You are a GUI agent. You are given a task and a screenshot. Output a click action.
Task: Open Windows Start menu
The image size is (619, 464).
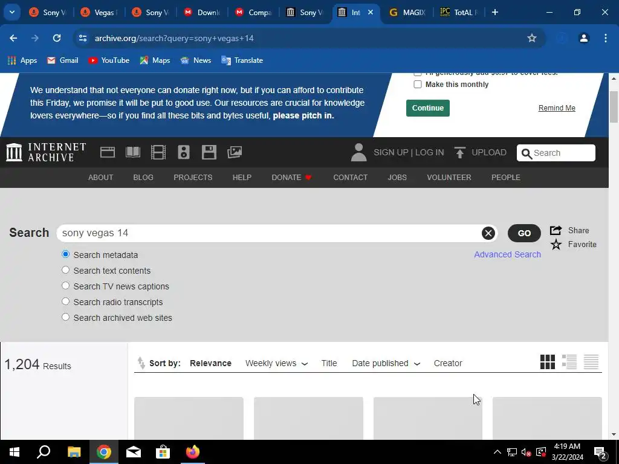(15, 452)
